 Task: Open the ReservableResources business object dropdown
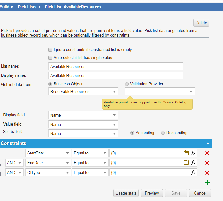click(x=83, y=91)
